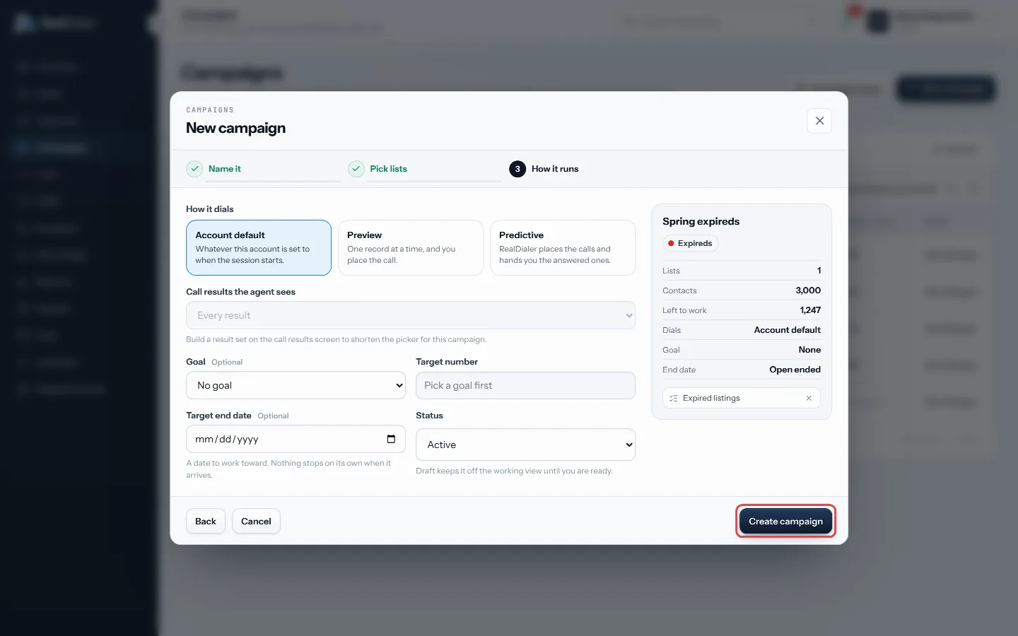Click the Contacts value 3,000
The width and height of the screenshot is (1018, 636).
point(808,290)
